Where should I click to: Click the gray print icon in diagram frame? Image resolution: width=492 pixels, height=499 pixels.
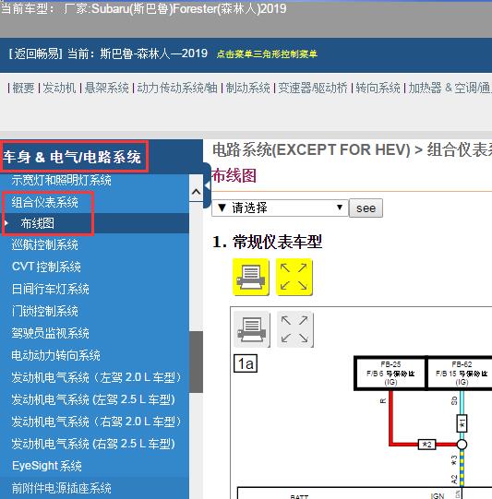[x=252, y=329]
